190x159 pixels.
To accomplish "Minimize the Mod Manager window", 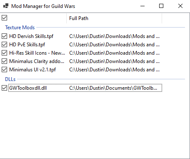I will point(142,6).
